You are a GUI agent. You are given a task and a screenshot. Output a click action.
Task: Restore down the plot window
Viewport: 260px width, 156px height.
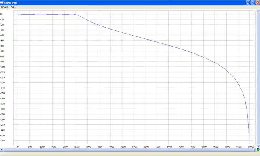pyautogui.click(x=253, y=2)
